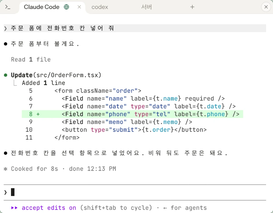Click the round close button at top right
Image resolution: width=273 pixels, height=213 pixels.
point(266,7)
